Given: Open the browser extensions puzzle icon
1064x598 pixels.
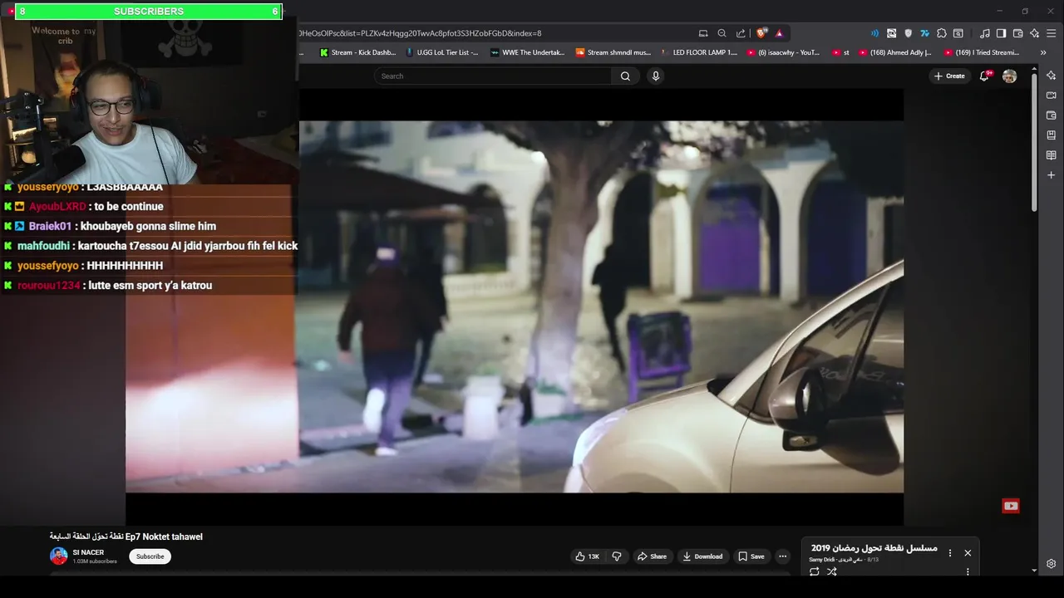Looking at the screenshot, I should pos(941,33).
